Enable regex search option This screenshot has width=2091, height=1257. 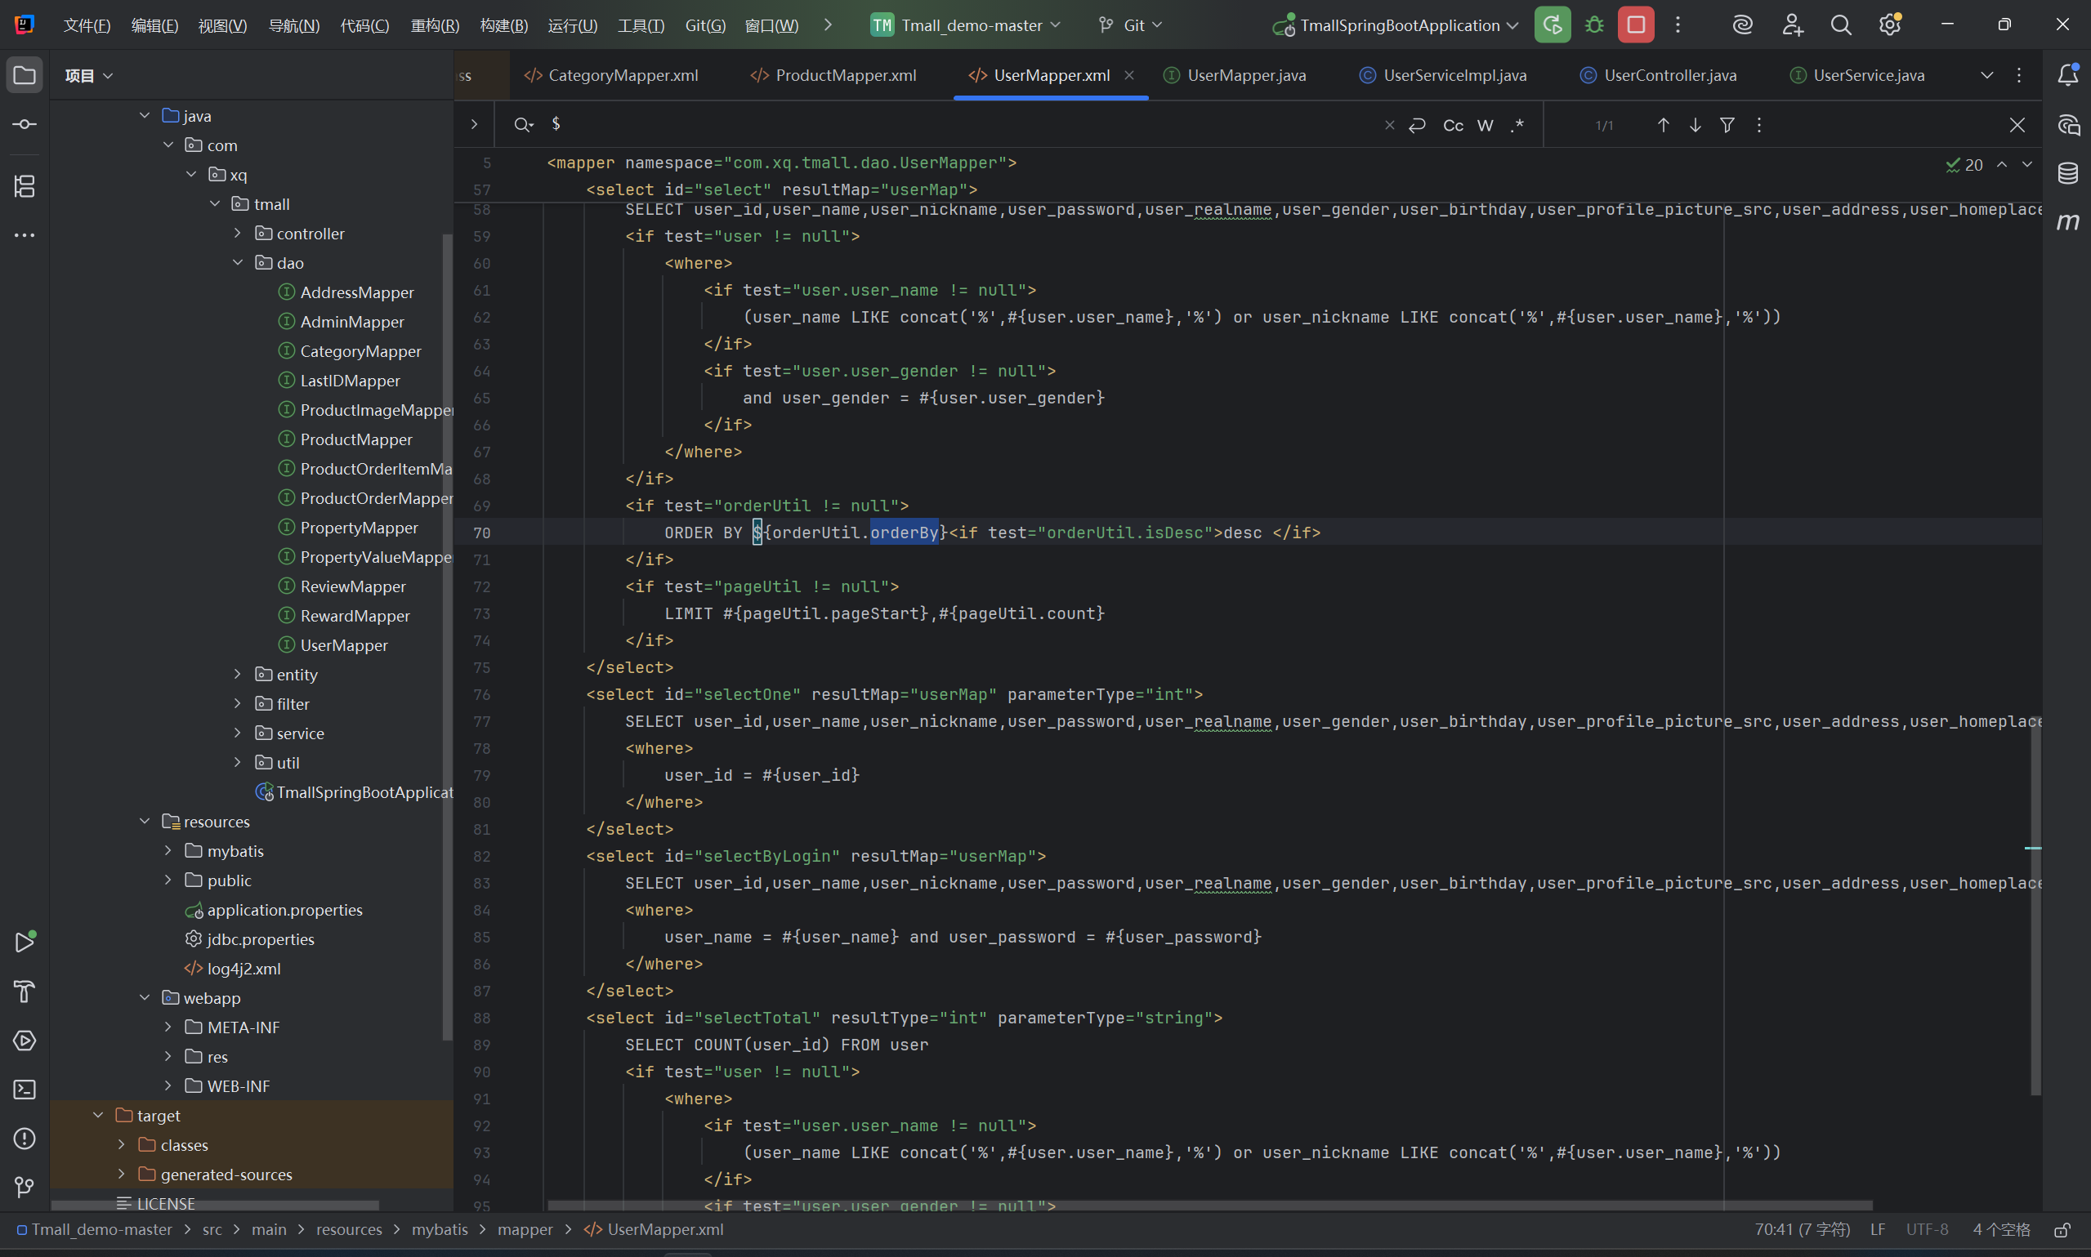click(x=1517, y=125)
